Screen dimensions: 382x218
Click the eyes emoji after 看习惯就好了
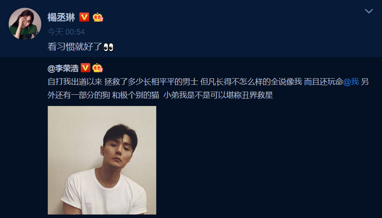tap(109, 47)
